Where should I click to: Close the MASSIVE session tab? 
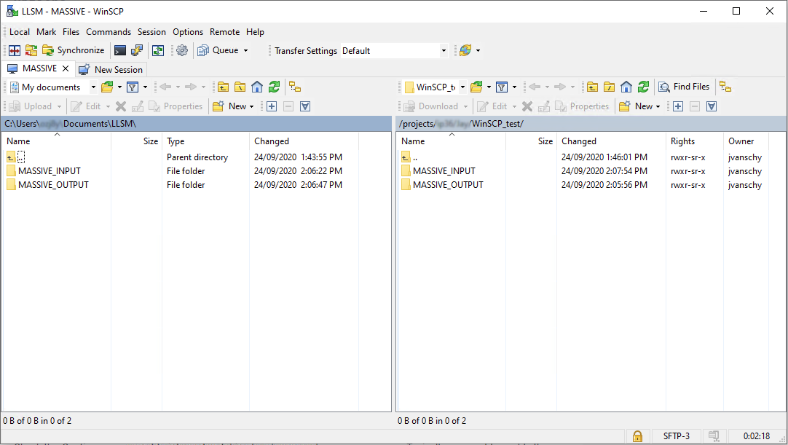click(x=66, y=68)
